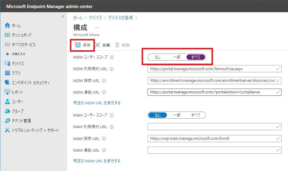Click the お気に入り favorites heading text
This screenshot has height=171, width=288.
(x=18, y=54)
